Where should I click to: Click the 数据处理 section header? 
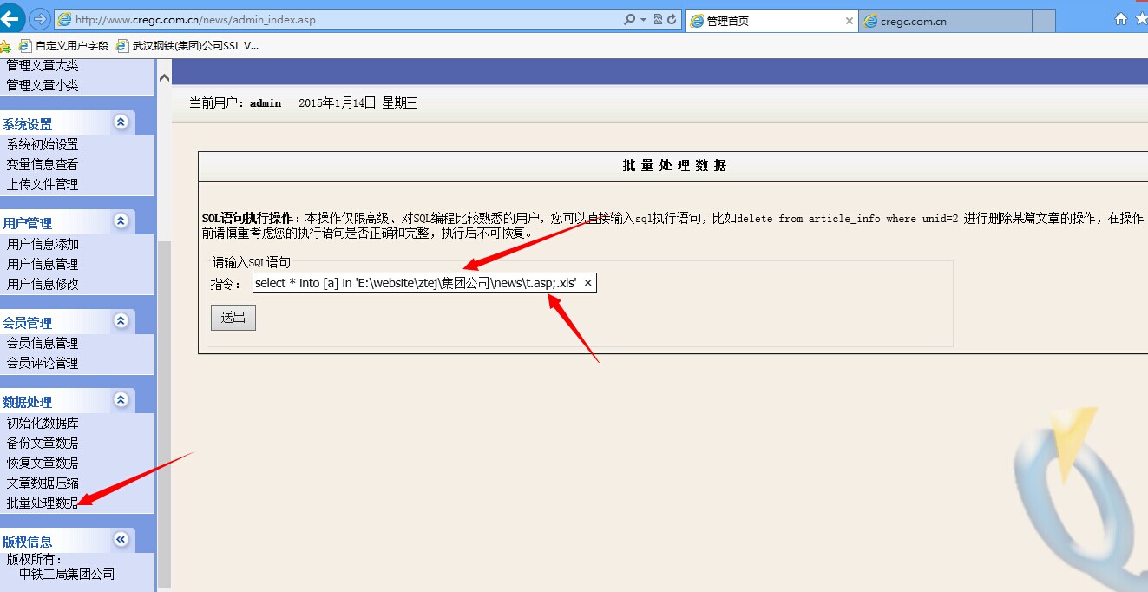point(28,402)
